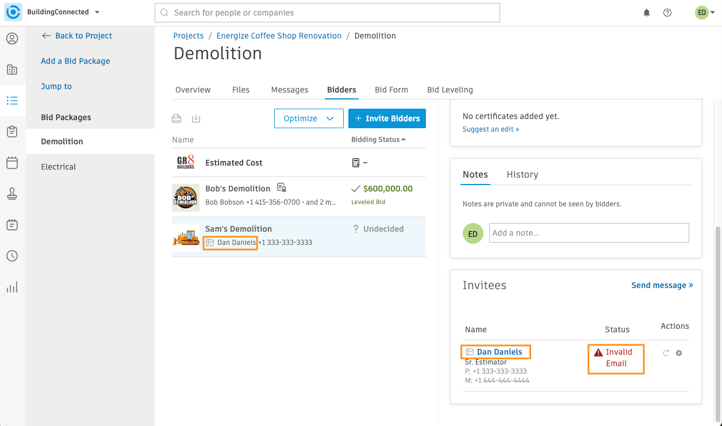Viewport: 722px width, 426px height.
Task: Open the stamp icon in sidebar
Action: click(x=12, y=194)
